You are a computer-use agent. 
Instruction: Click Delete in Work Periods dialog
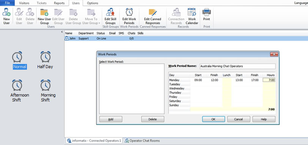[x=152, y=119]
